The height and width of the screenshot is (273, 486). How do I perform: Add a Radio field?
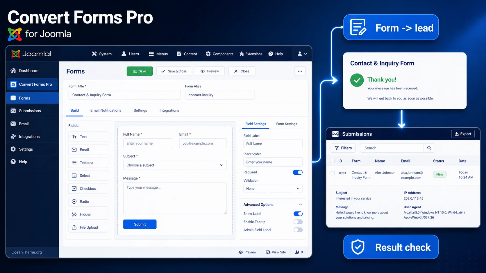point(88,201)
